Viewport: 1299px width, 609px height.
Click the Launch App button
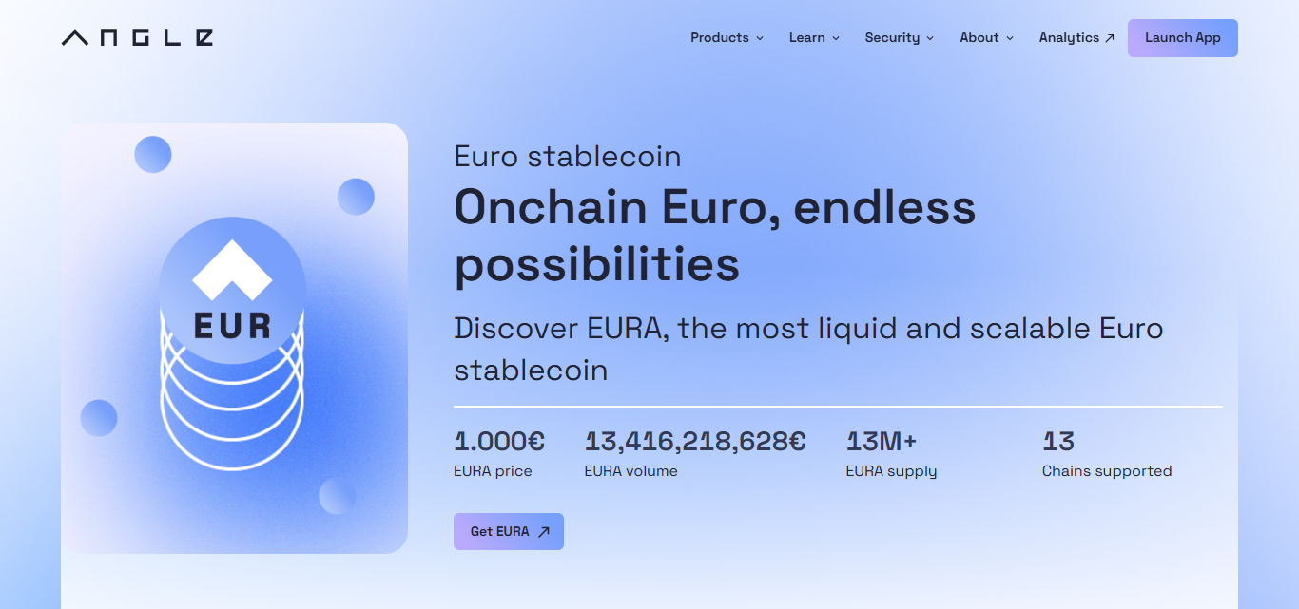1183,38
